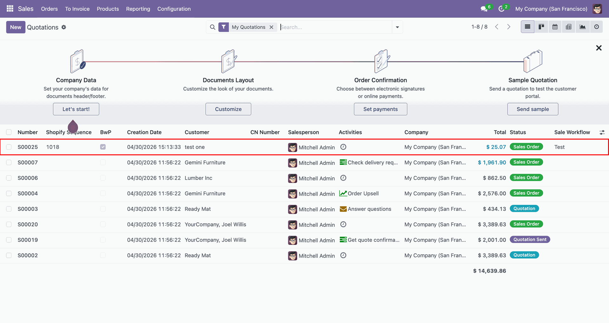
Task: Go to previous page of records
Action: 497,27
